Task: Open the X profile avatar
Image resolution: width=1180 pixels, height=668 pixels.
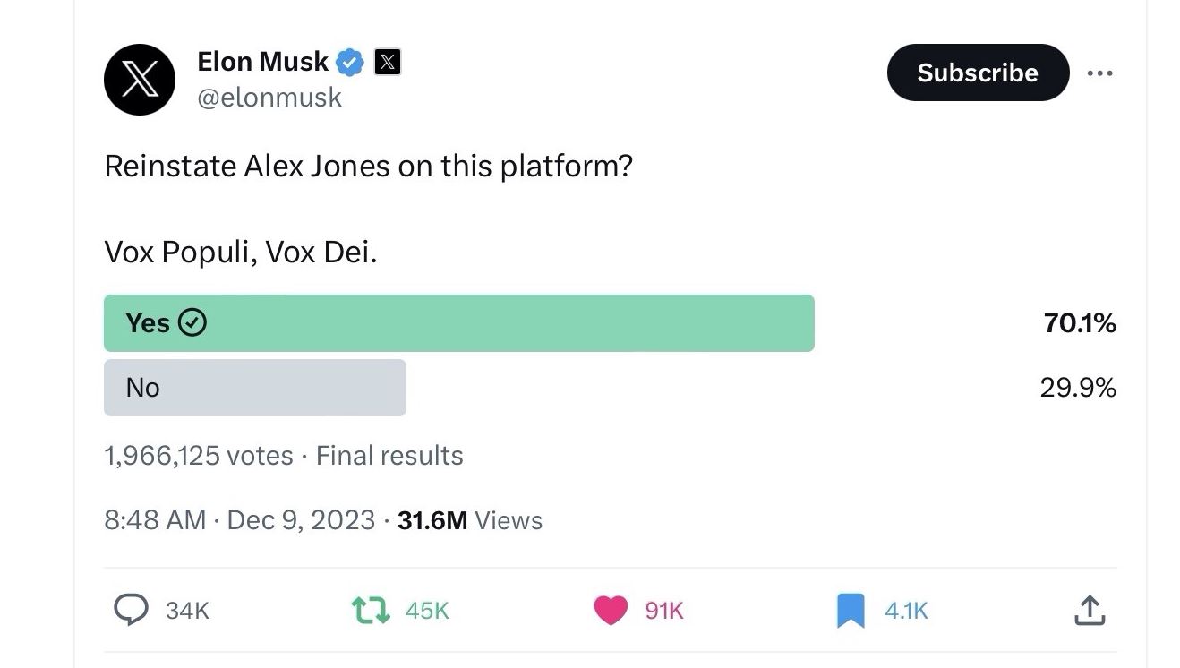Action: (x=140, y=80)
